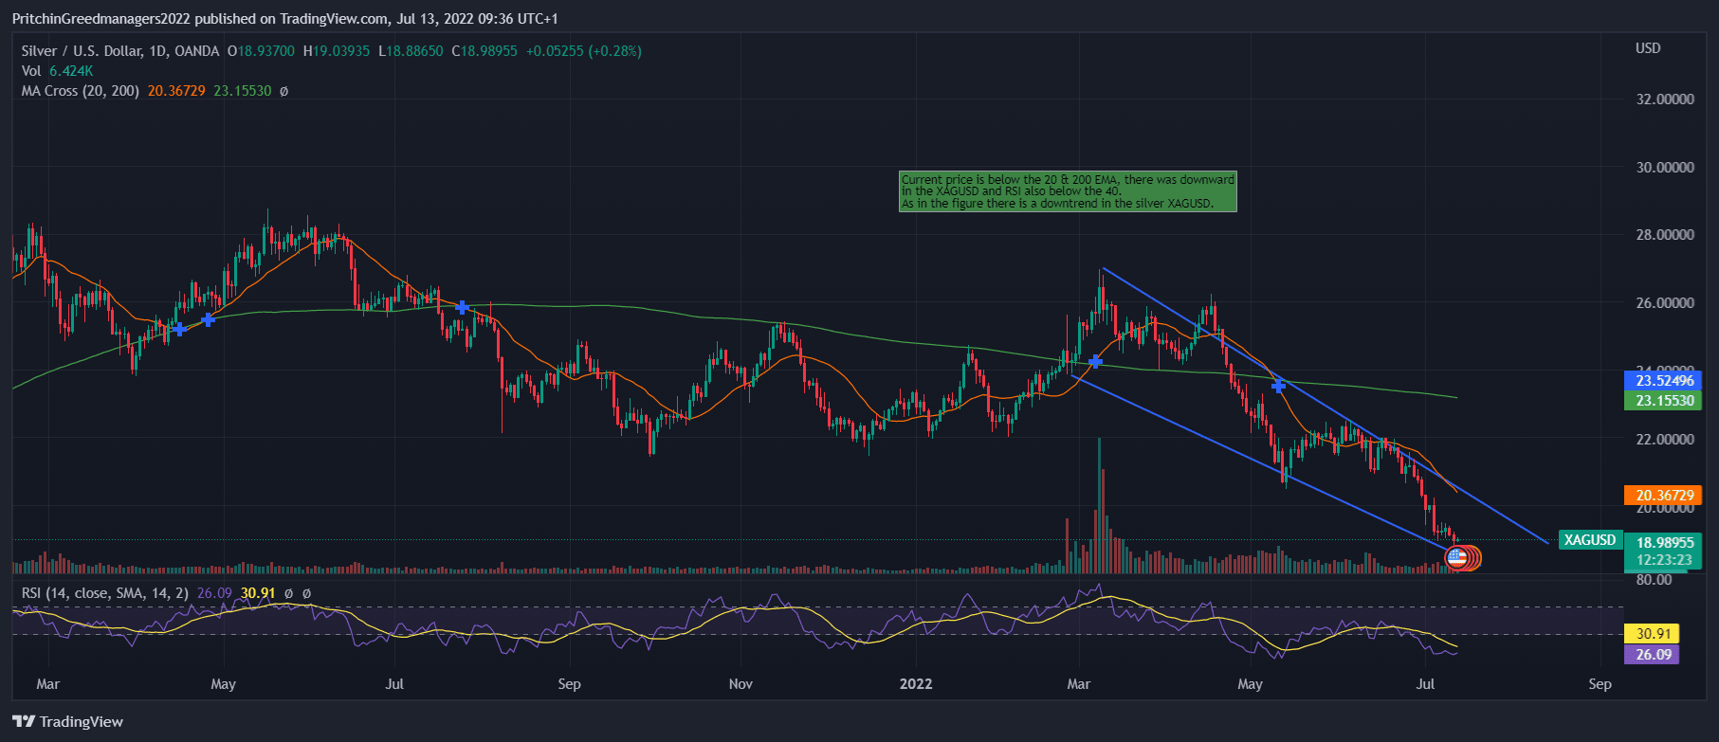Viewport: 1719px width, 742px height.
Task: Click the Silver / U.S. Dollar chart title
Action: 120,51
